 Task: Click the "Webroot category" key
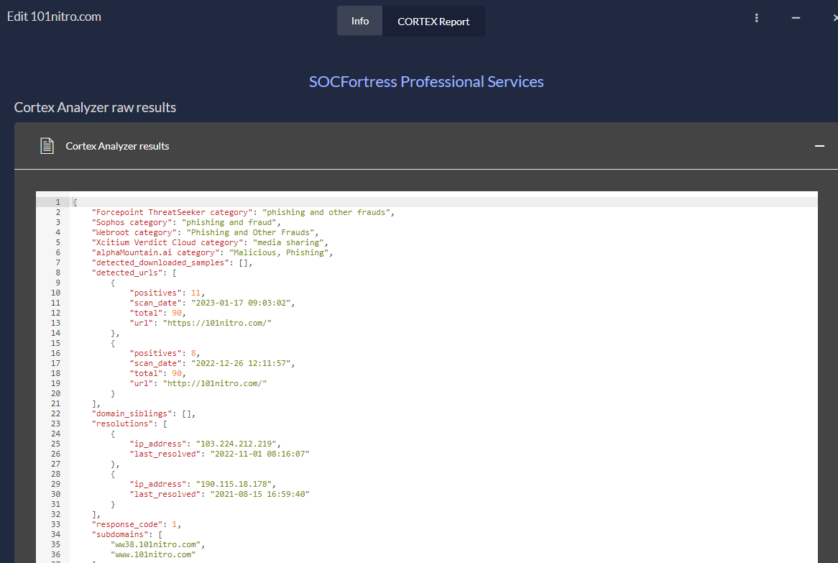(x=134, y=232)
